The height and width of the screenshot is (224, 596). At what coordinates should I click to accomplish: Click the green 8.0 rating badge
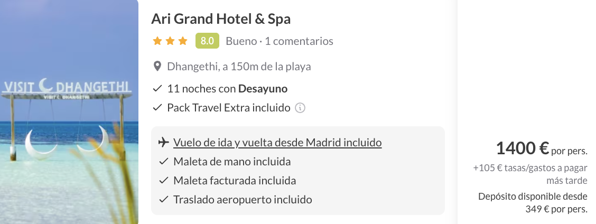[x=207, y=41]
